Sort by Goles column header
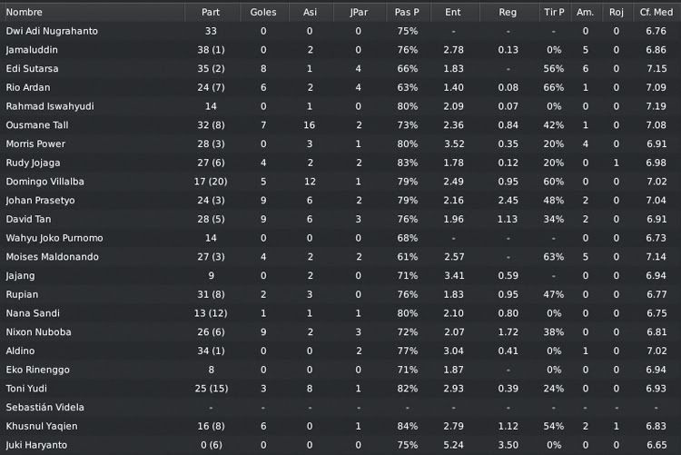 (263, 12)
